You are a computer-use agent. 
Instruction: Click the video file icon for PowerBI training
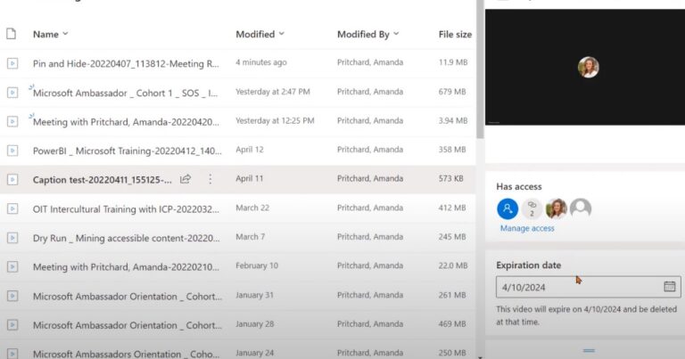(12, 150)
